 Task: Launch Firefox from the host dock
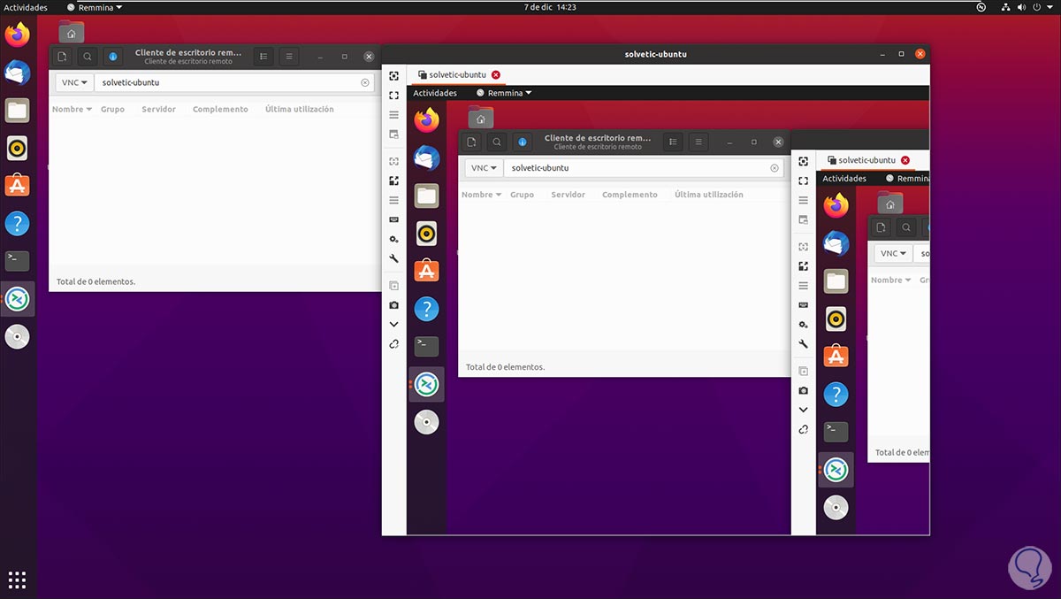coord(17,35)
